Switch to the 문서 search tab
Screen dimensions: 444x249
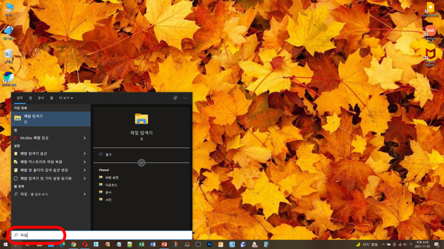coord(41,98)
